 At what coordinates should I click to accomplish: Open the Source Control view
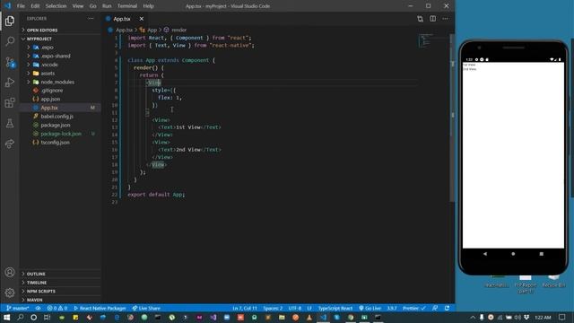(x=10, y=62)
